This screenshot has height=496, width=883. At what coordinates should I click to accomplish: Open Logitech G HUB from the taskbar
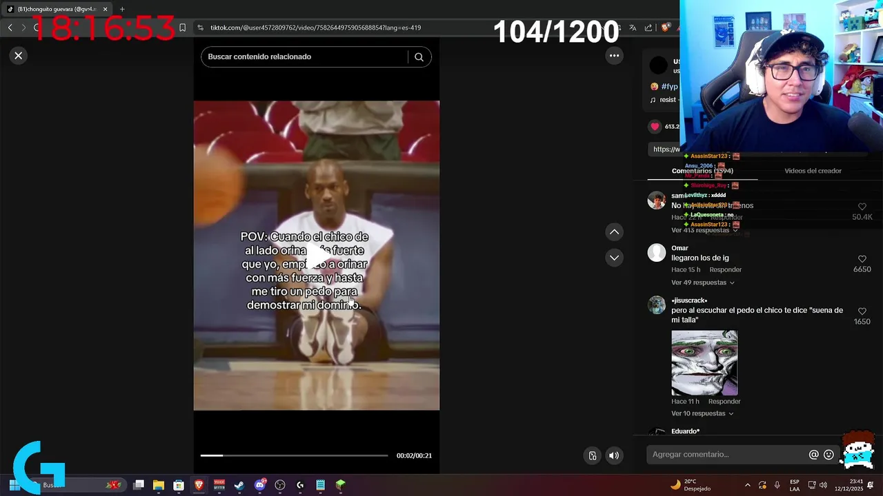[x=300, y=485]
